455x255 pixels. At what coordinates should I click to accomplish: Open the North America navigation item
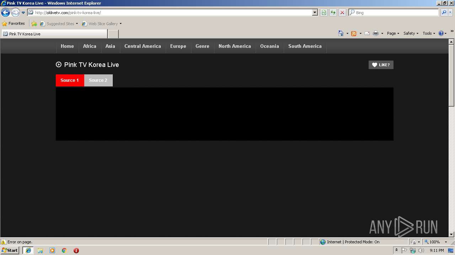235,46
